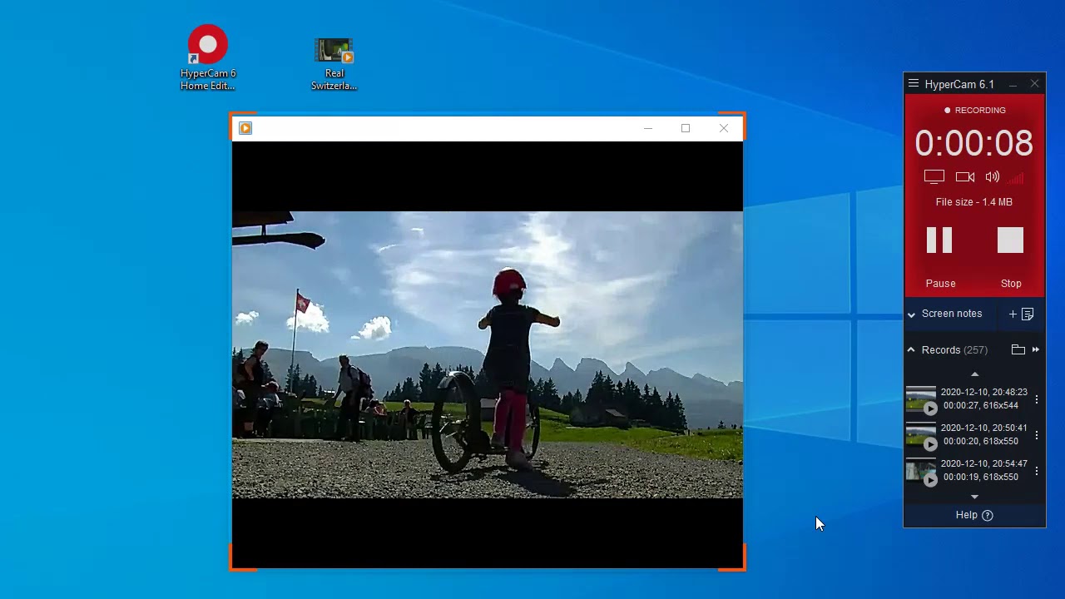Toggle webcam capture icon
Image resolution: width=1065 pixels, height=599 pixels.
click(x=965, y=176)
